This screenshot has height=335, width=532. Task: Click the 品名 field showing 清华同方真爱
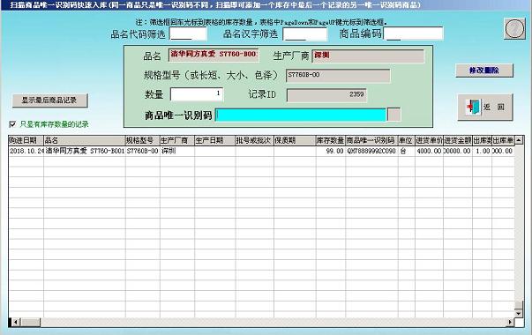214,55
